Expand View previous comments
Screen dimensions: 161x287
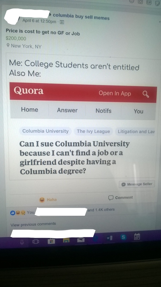tap(33, 224)
